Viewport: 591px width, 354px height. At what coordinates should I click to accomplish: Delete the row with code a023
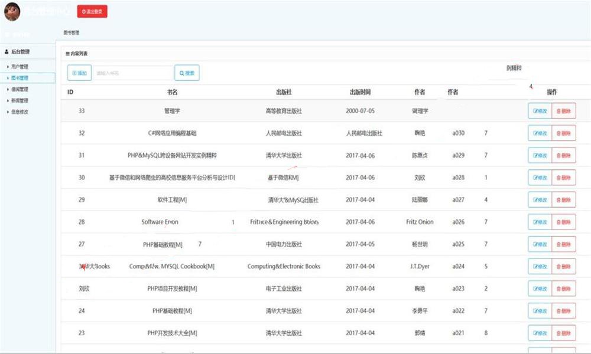point(563,289)
